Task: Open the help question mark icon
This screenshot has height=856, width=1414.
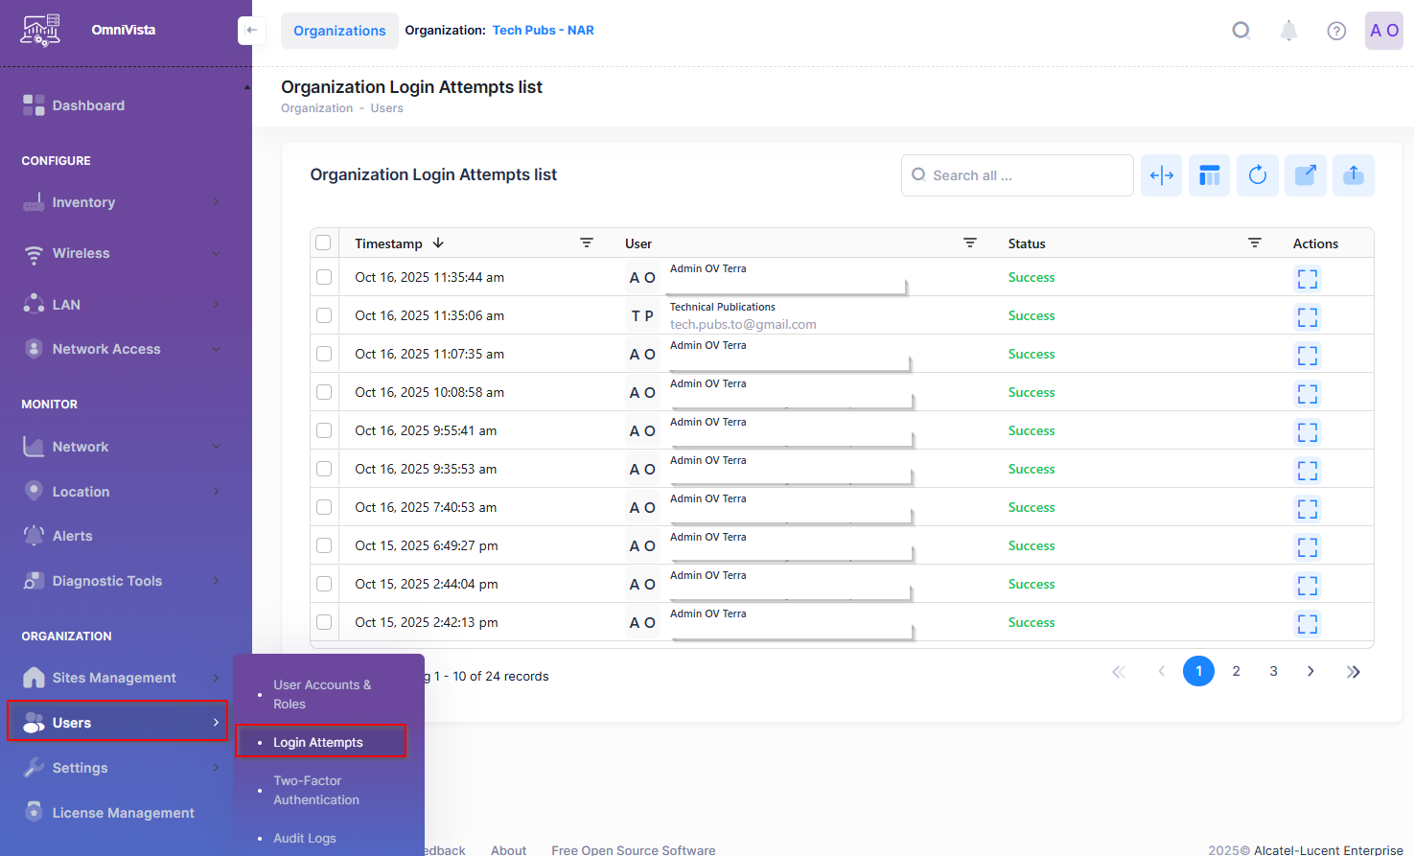Action: click(1335, 31)
